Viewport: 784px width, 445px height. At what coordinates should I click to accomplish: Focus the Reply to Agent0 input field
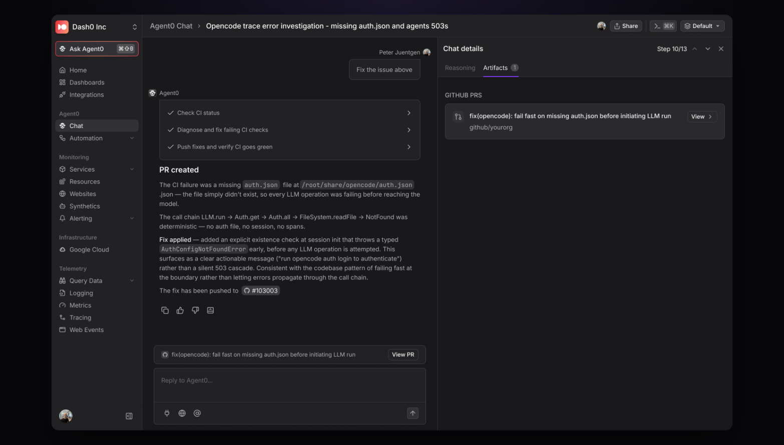[289, 385]
